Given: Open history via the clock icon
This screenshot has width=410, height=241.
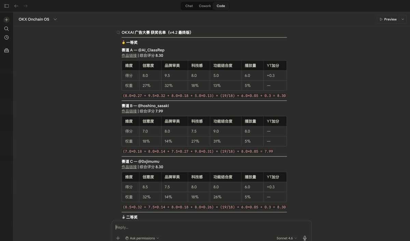Looking at the screenshot, I should click(x=6, y=38).
